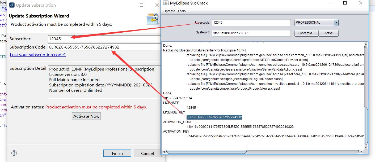Click the Cancel button in Update Subscription
375x162 pixels.
147,153
